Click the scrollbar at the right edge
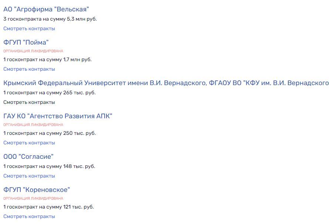 pos(327,111)
